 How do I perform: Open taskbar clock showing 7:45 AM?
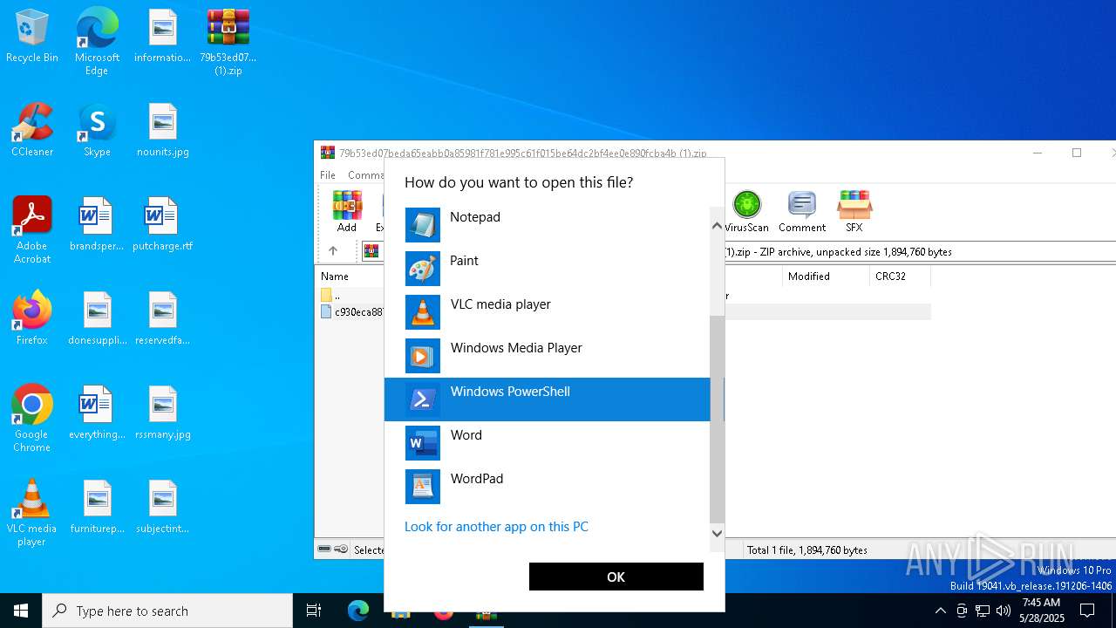[1041, 611]
